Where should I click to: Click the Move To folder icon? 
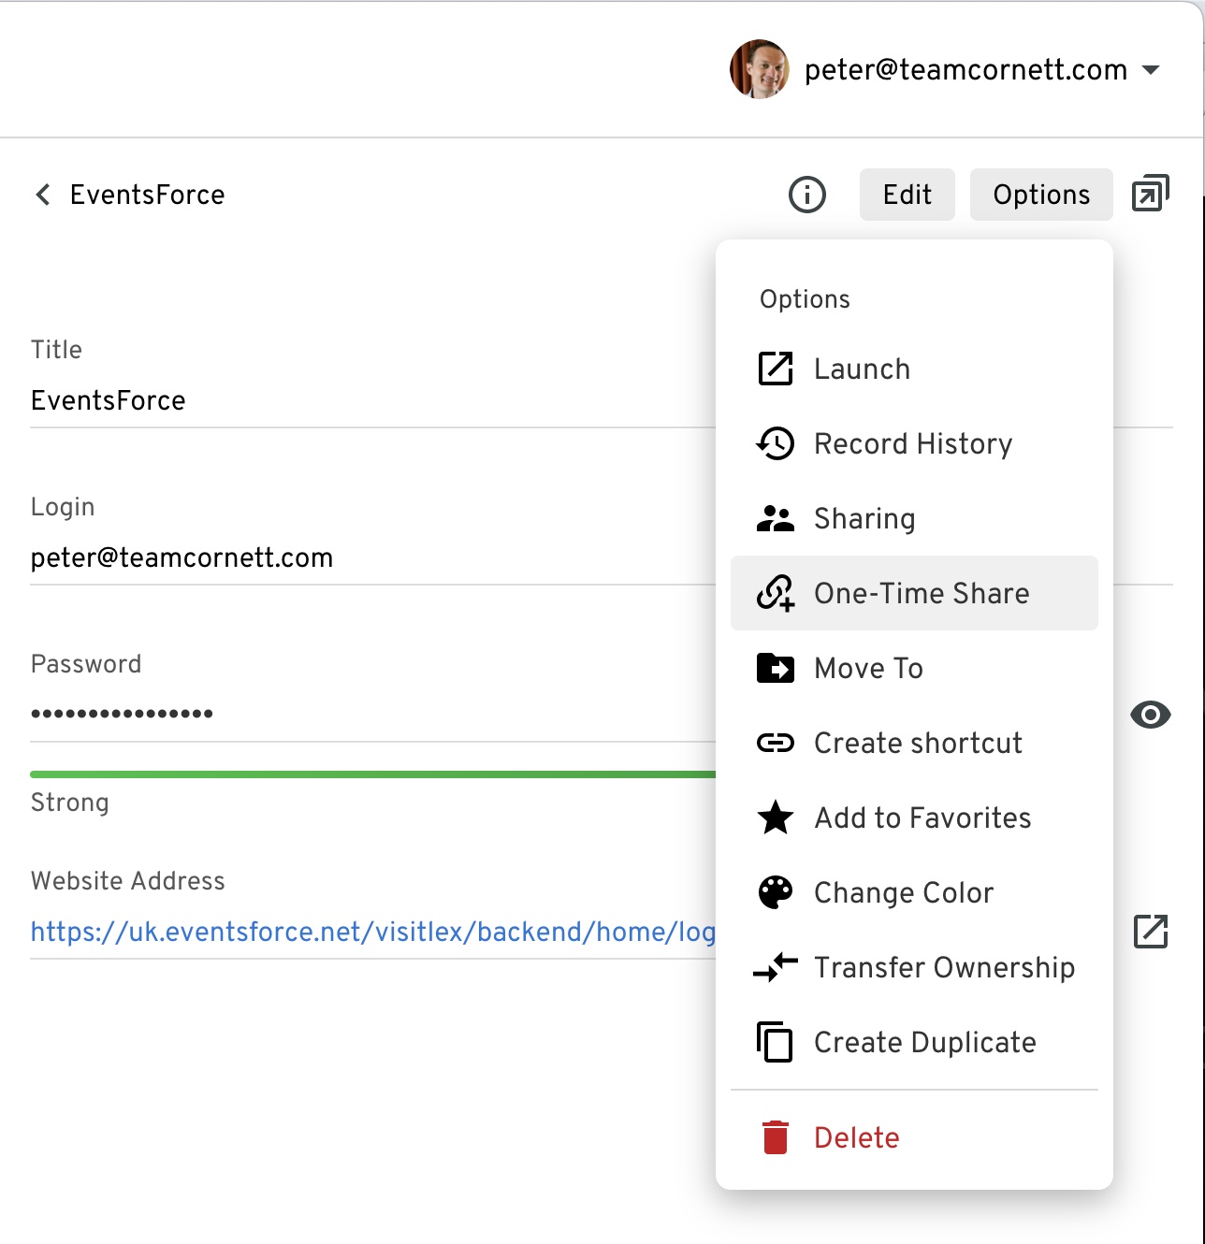click(776, 668)
